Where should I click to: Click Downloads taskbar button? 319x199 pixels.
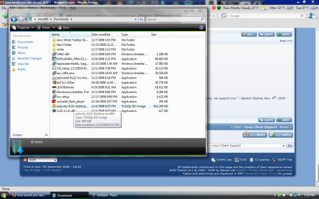click(69, 196)
